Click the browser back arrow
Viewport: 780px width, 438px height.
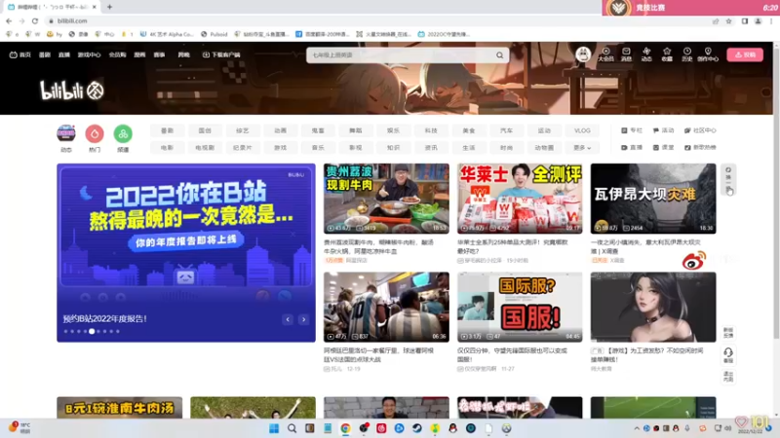9,20
